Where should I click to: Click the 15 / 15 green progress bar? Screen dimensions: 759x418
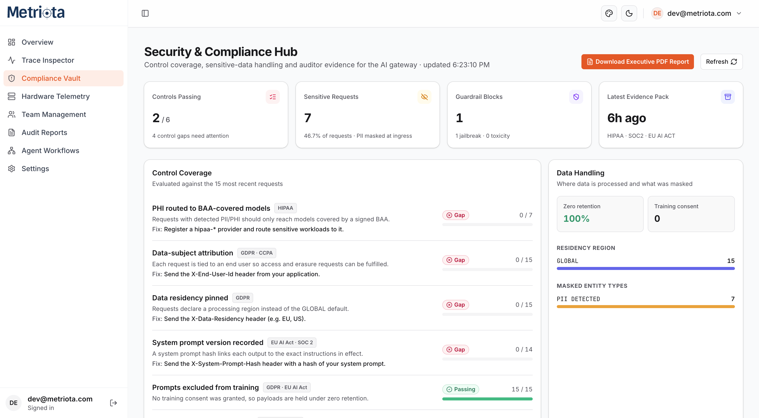coord(487,399)
